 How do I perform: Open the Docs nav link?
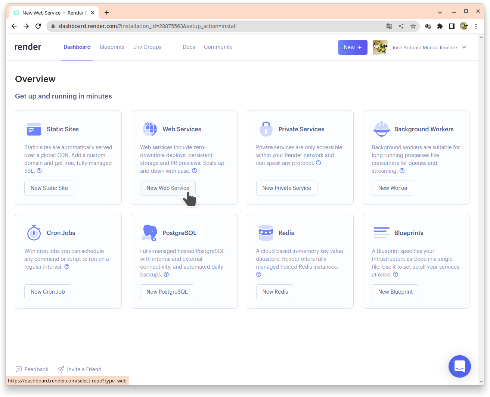pyautogui.click(x=189, y=47)
